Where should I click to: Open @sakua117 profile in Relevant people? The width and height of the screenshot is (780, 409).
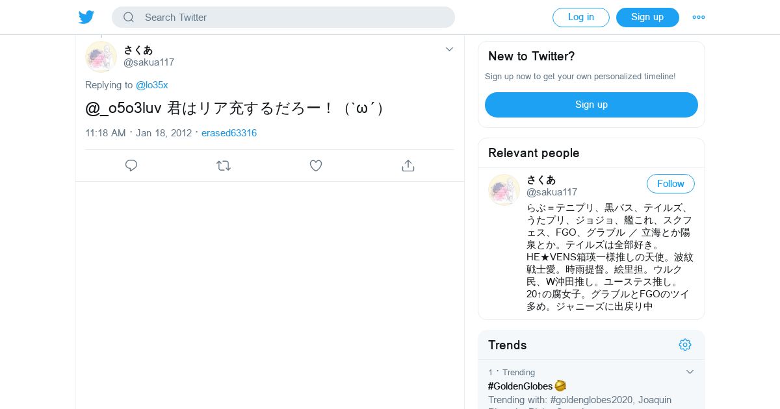coord(552,192)
